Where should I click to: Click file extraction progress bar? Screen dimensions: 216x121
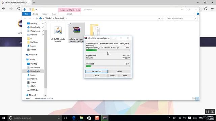click(108, 50)
